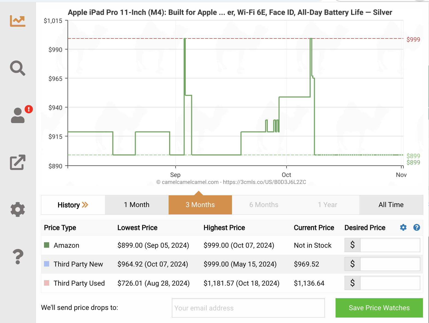
Task: Select the 6 Months range tab
Action: [x=264, y=205]
